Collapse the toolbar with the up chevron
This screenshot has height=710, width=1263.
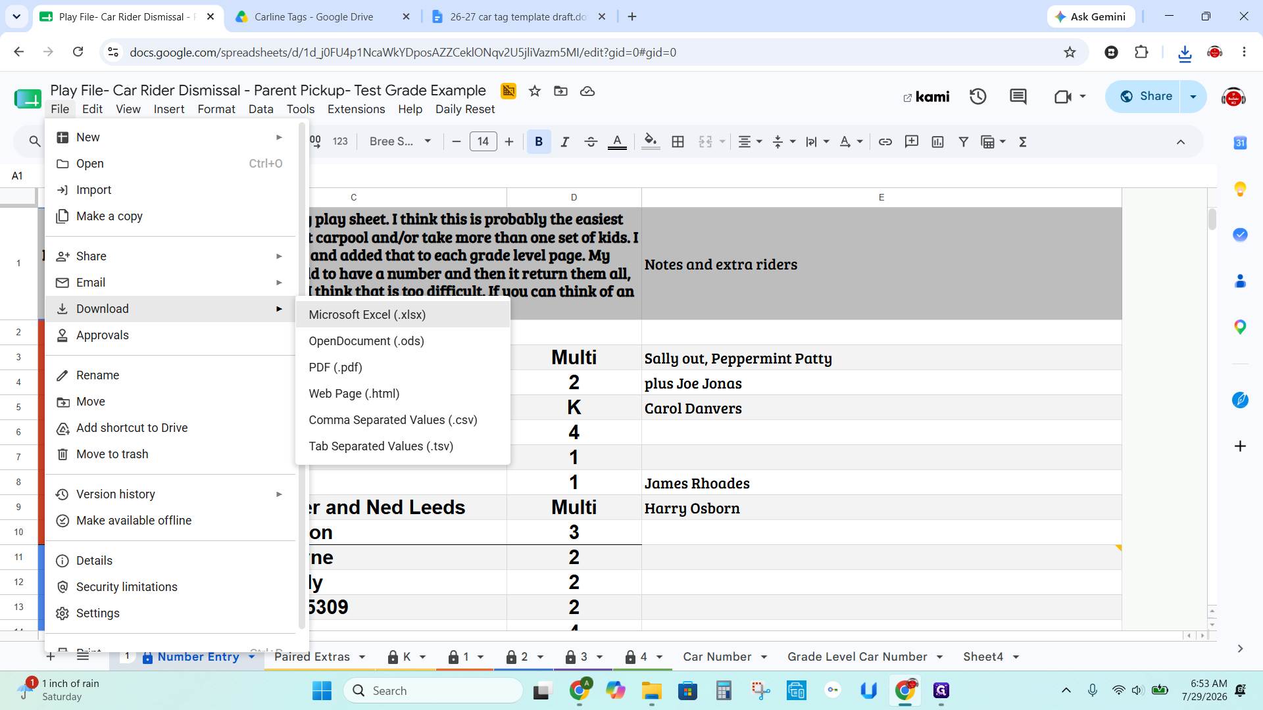pyautogui.click(x=1181, y=141)
